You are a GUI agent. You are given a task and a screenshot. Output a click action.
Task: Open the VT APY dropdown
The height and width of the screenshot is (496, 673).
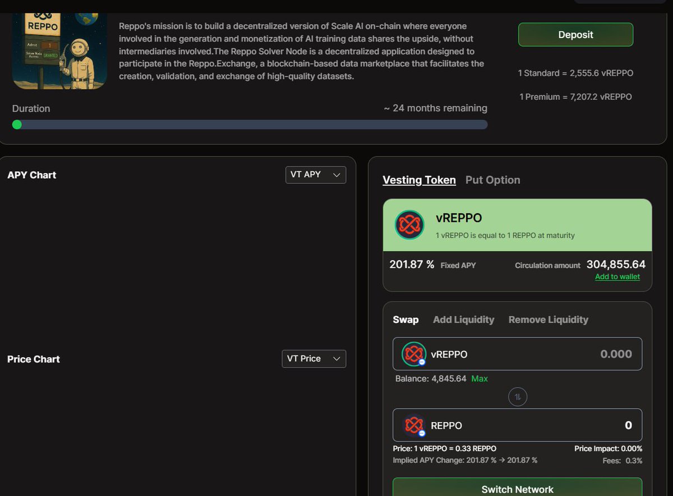point(316,175)
